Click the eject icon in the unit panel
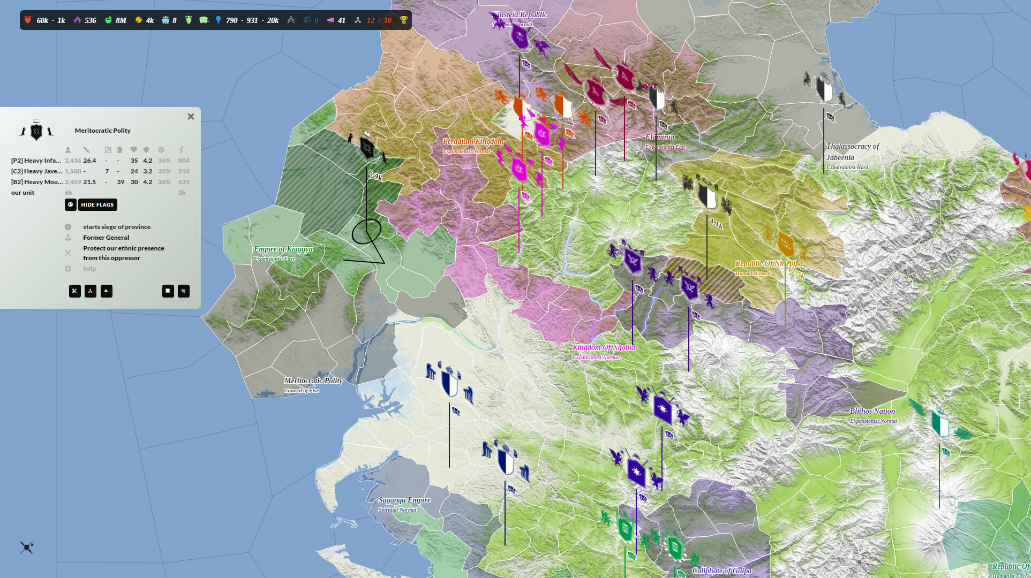The height and width of the screenshot is (578, 1031). [107, 291]
